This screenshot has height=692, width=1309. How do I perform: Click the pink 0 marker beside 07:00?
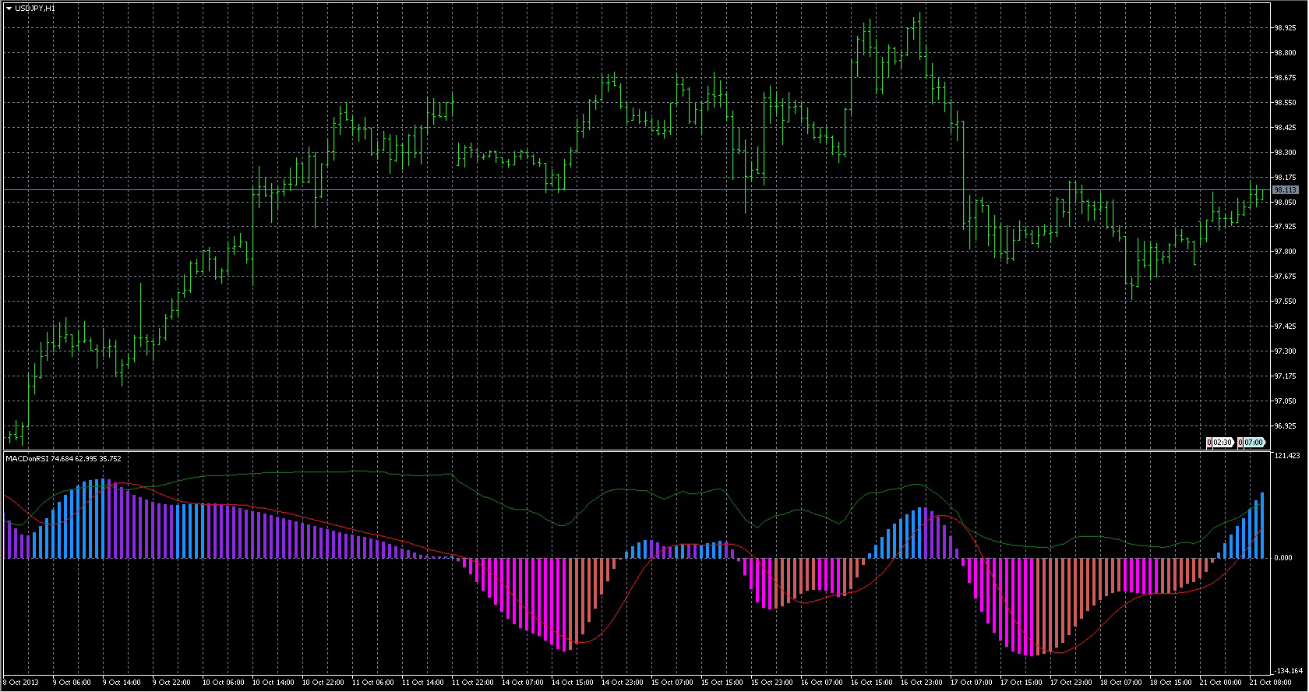coord(1240,443)
